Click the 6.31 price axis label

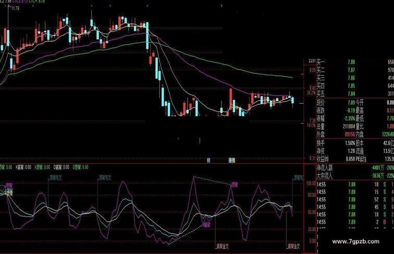point(312,158)
